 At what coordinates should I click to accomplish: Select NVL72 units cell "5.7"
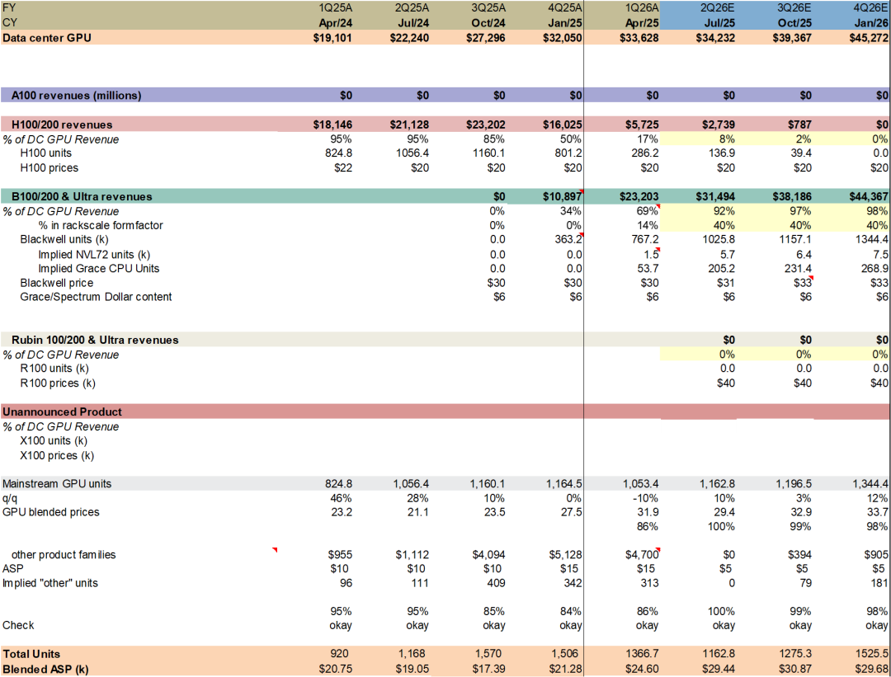(x=728, y=255)
